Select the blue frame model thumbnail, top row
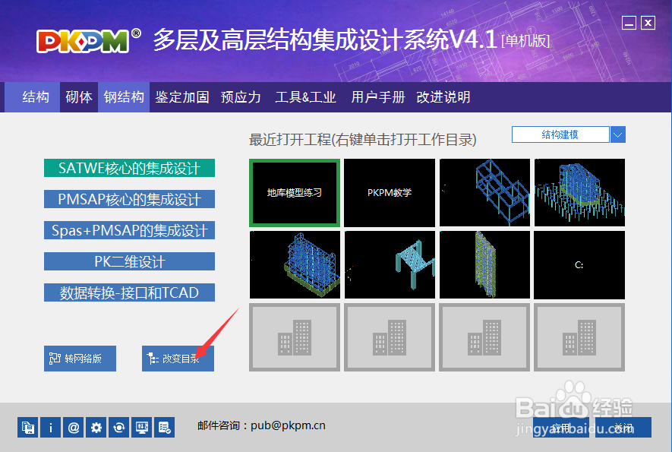The image size is (672, 452). [484, 192]
